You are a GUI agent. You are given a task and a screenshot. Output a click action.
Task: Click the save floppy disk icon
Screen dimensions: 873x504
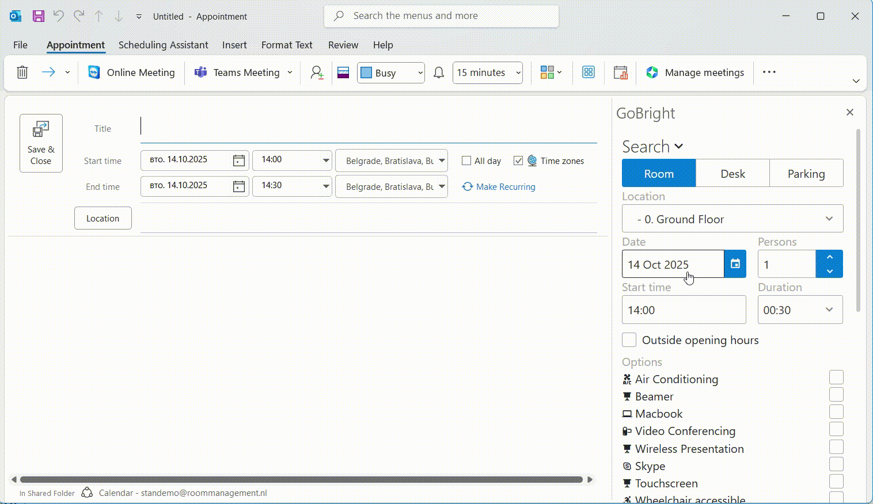(x=39, y=16)
